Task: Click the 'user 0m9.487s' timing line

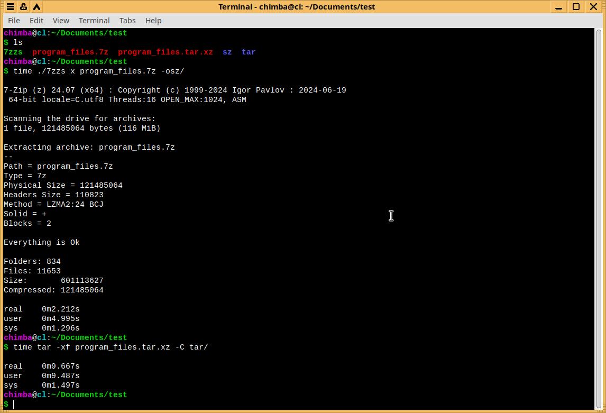Action: point(42,375)
